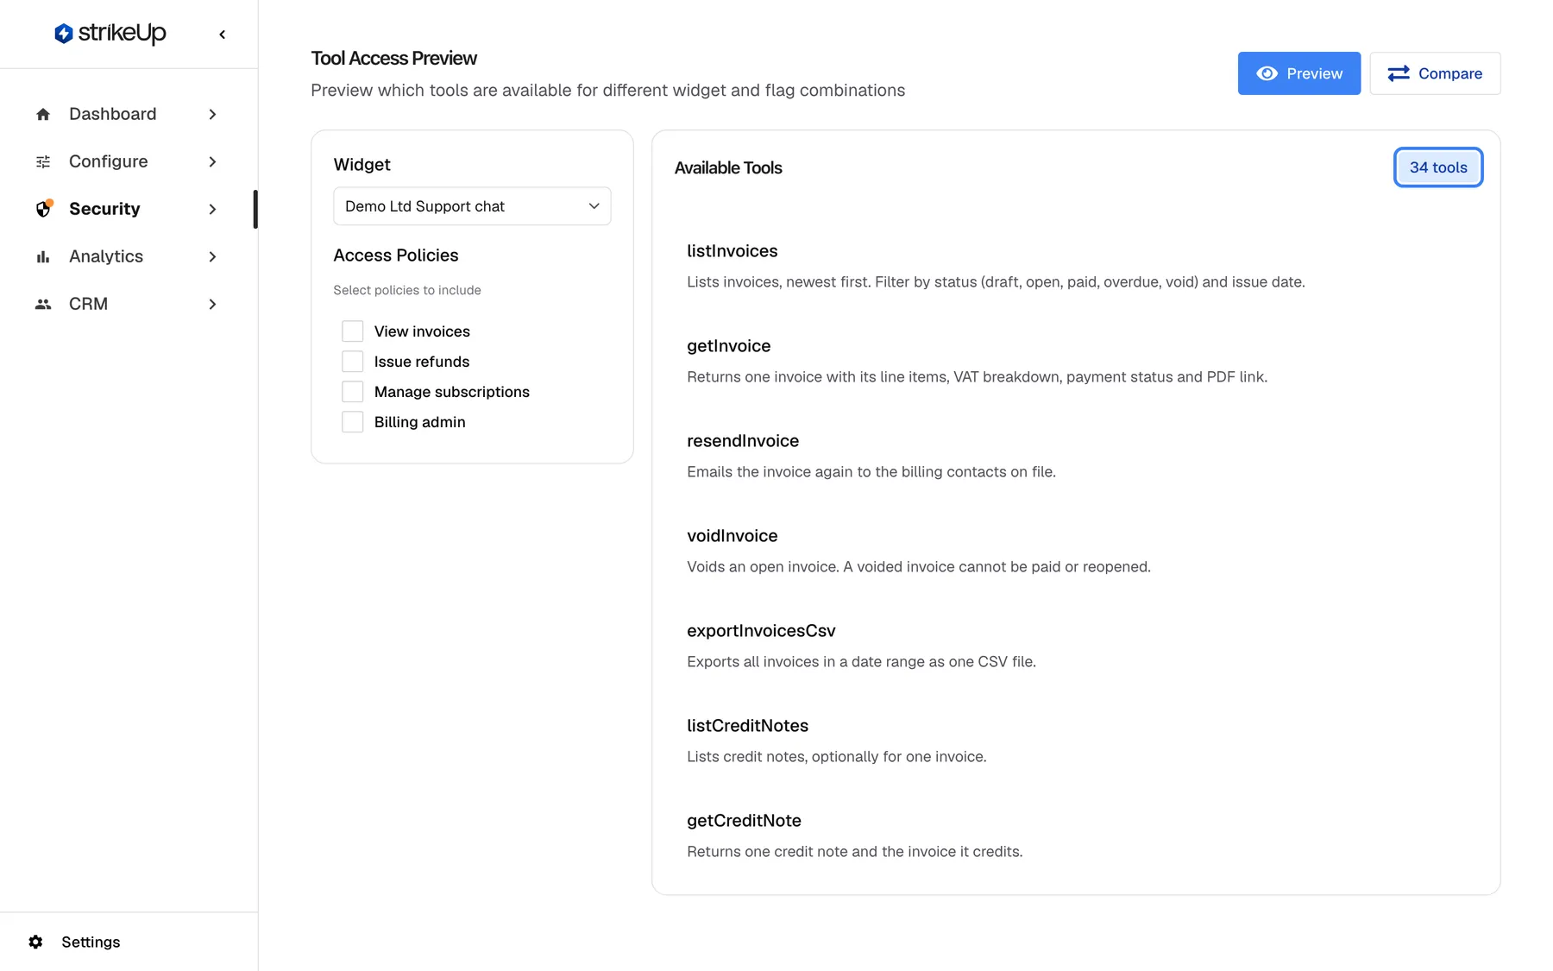Viewport: 1553px width, 971px height.
Task: Enable the View invoices policy checkbox
Action: [x=352, y=331]
